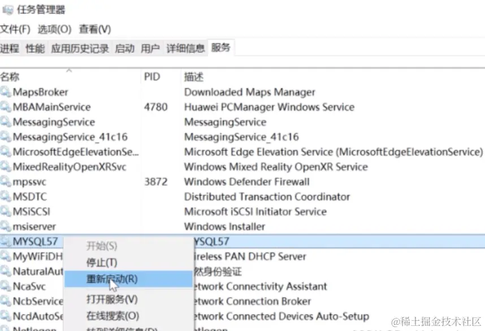Click the MSDTC service gear icon
This screenshot has height=331, width=485.
(x=6, y=197)
